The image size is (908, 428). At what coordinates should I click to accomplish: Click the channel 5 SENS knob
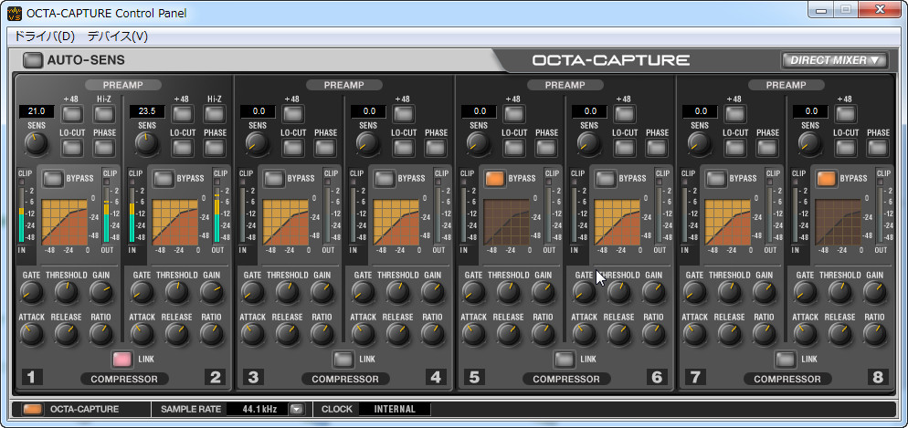point(479,144)
